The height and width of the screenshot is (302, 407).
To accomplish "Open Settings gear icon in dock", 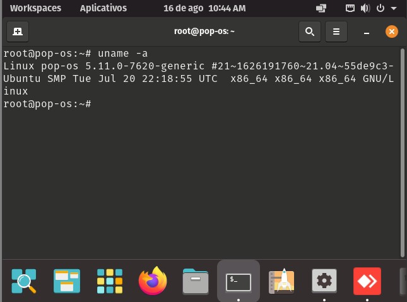I will pos(324,281).
